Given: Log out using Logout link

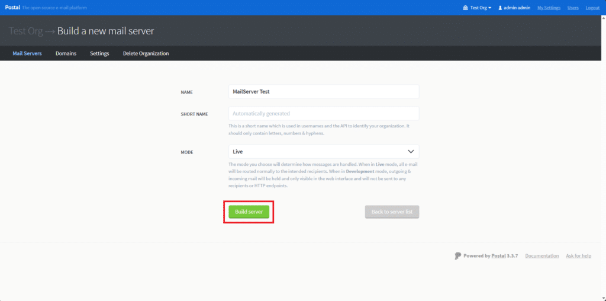Looking at the screenshot, I should (x=592, y=8).
